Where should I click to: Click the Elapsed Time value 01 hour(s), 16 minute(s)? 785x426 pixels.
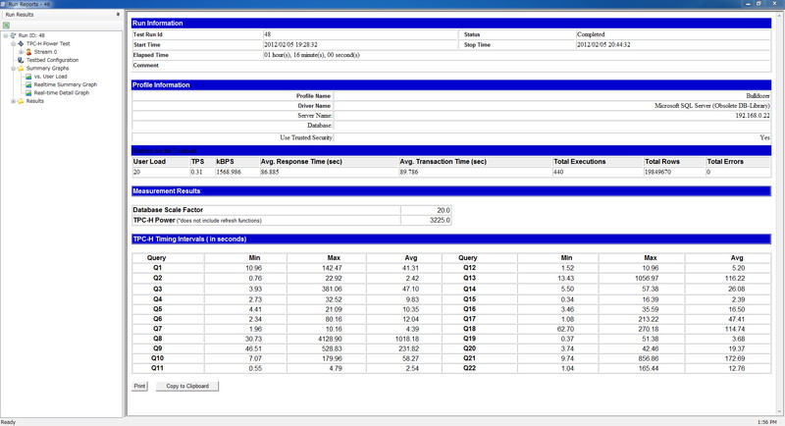coord(311,55)
